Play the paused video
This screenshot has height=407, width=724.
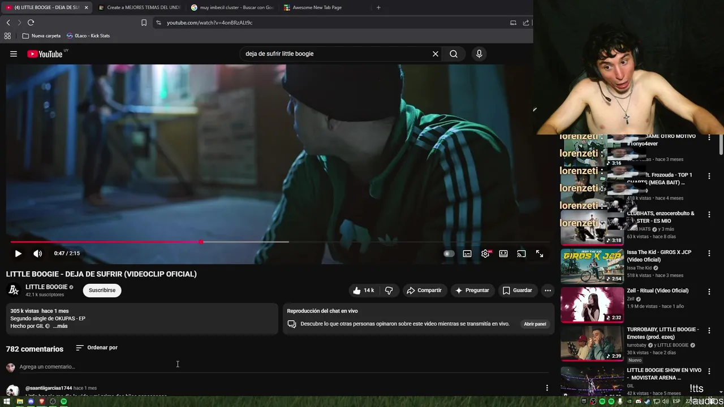pyautogui.click(x=18, y=254)
